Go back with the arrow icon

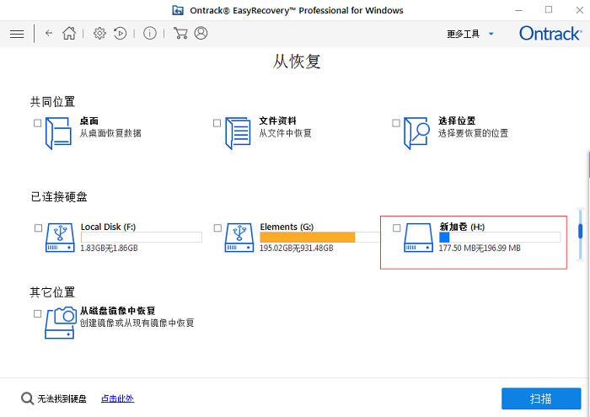(49, 33)
